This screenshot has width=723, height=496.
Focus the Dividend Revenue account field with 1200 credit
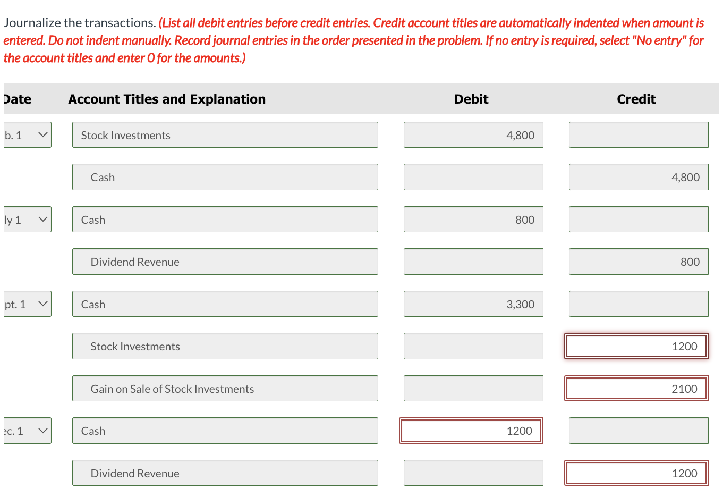click(225, 473)
